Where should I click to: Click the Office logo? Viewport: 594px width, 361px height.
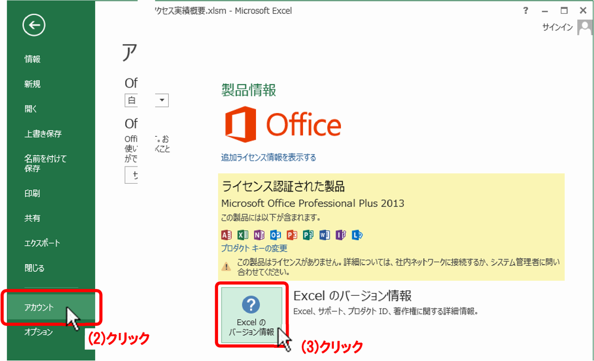pyautogui.click(x=283, y=124)
